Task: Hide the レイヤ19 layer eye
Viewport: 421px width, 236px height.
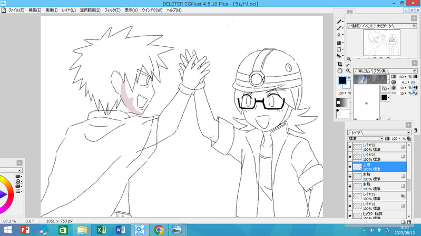Action: coord(350,197)
